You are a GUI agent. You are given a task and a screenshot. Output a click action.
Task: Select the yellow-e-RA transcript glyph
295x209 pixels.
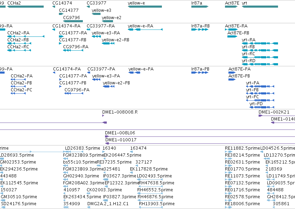(145, 30)
